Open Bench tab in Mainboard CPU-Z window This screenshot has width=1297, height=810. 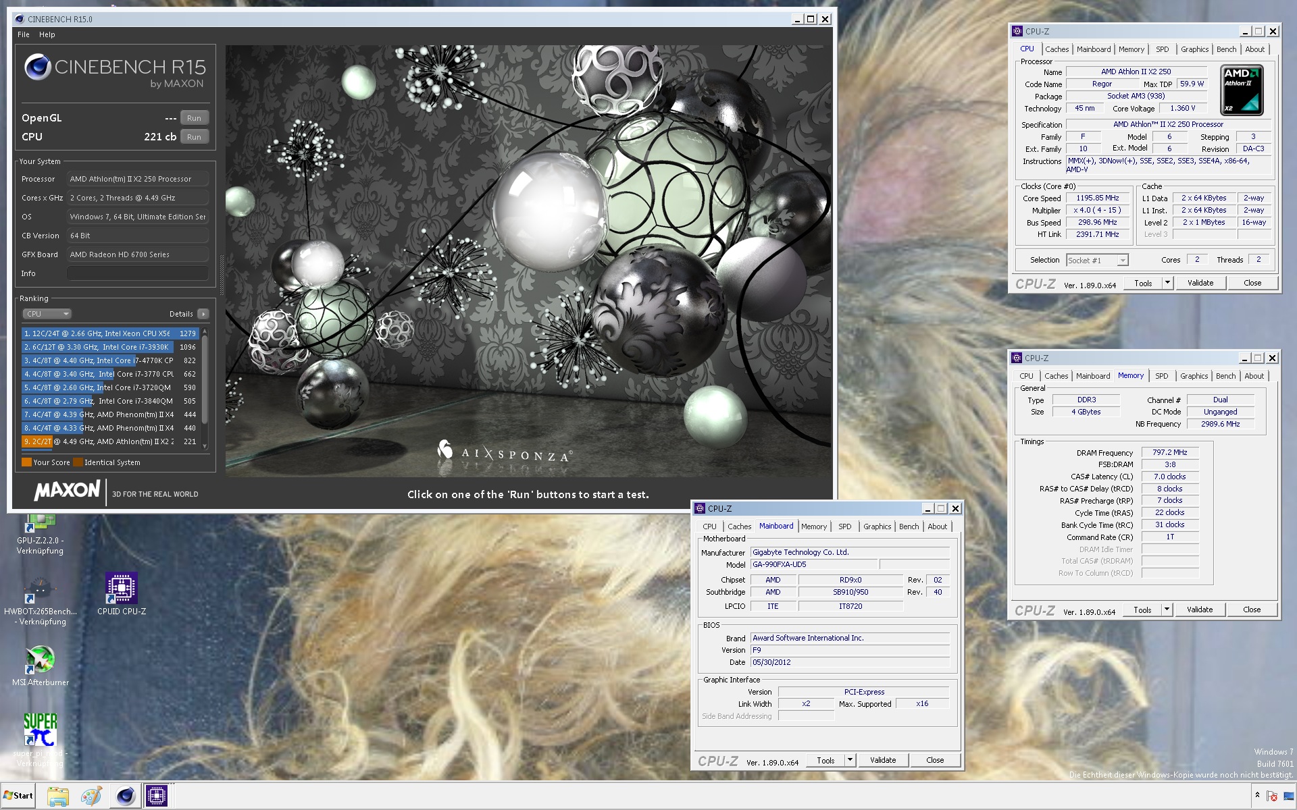(x=909, y=526)
